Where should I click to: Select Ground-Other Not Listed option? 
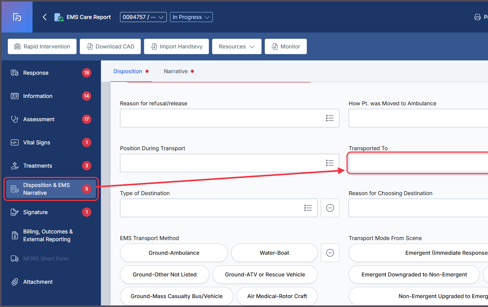pyautogui.click(x=164, y=274)
